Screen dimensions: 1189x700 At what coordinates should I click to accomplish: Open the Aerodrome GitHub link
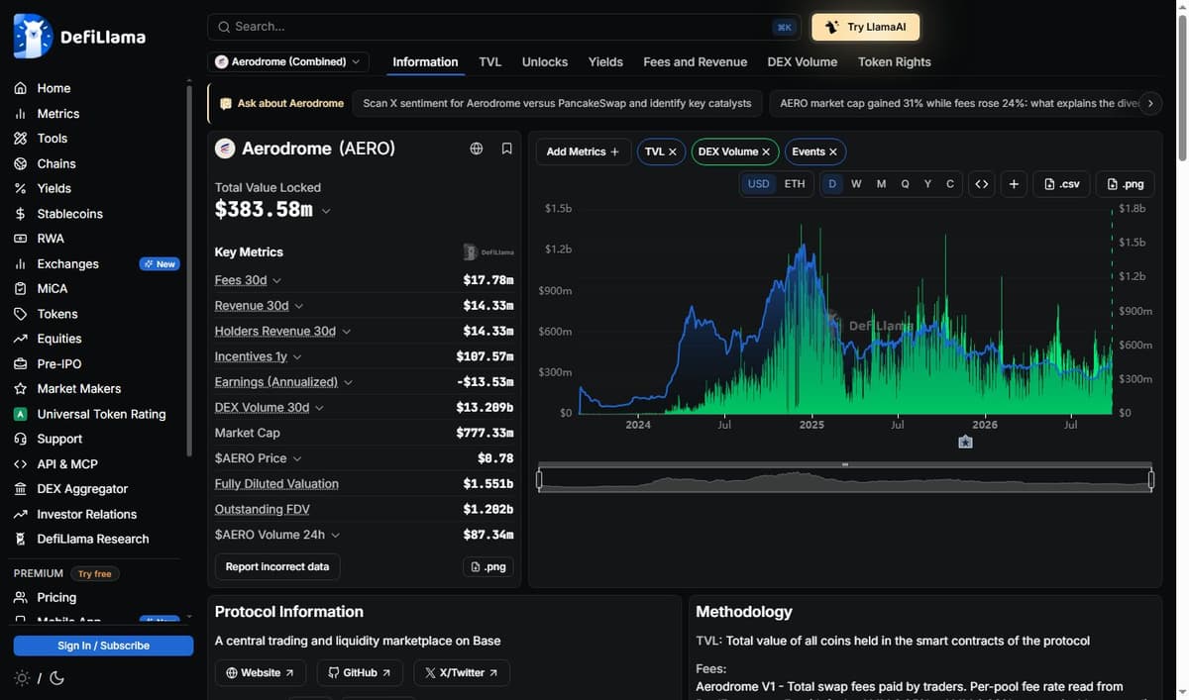[360, 672]
